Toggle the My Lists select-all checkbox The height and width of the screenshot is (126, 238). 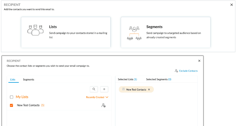tap(12, 97)
